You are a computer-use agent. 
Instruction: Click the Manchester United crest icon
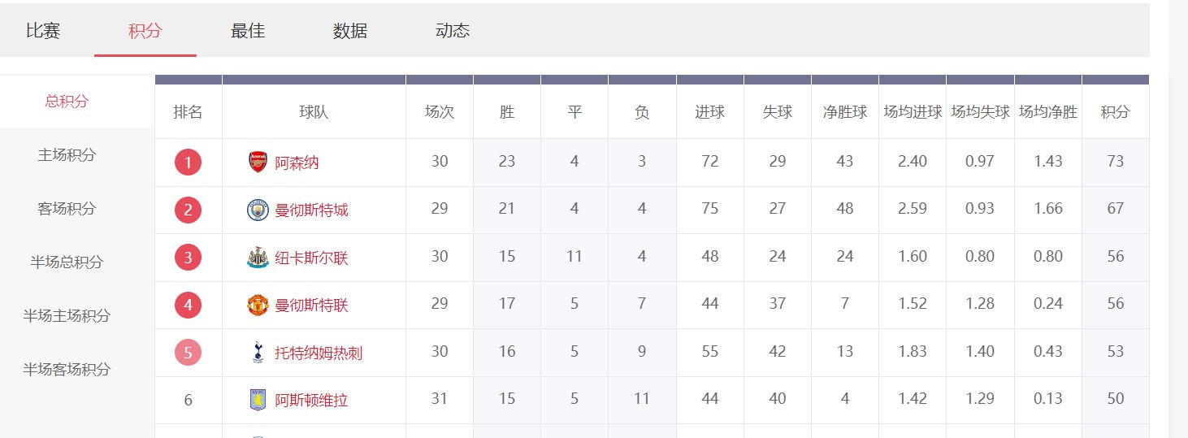(x=258, y=305)
